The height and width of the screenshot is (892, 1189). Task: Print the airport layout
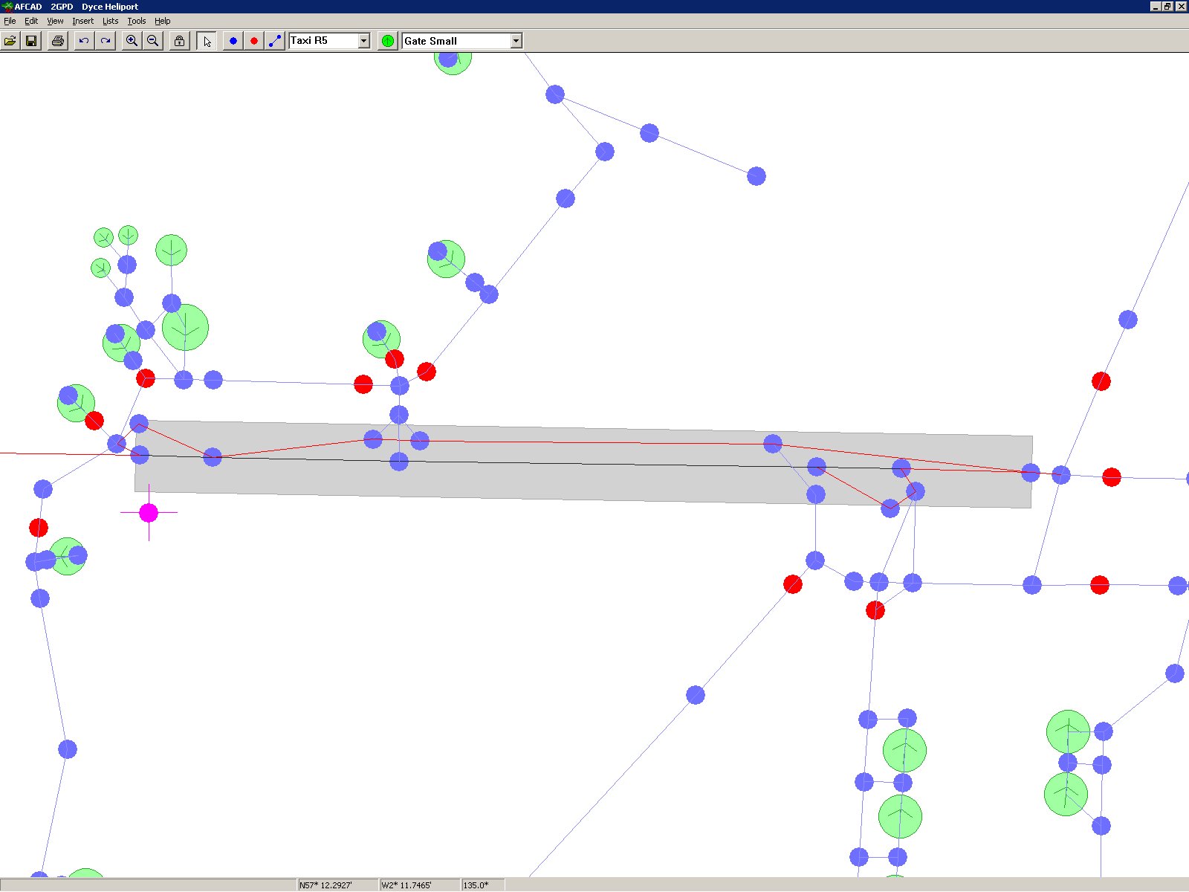[x=58, y=41]
